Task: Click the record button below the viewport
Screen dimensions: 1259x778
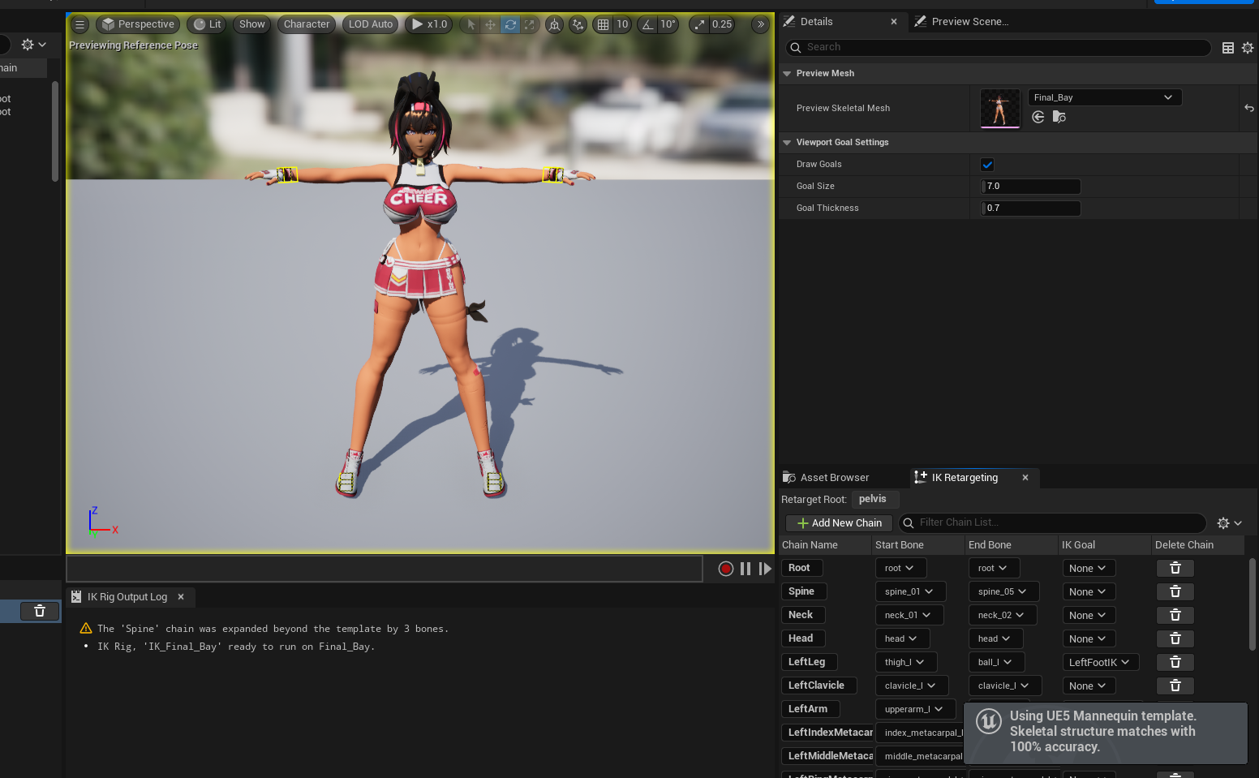Action: [x=726, y=569]
